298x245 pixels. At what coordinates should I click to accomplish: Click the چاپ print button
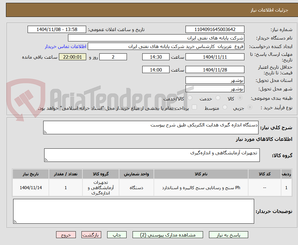coord(117,235)
